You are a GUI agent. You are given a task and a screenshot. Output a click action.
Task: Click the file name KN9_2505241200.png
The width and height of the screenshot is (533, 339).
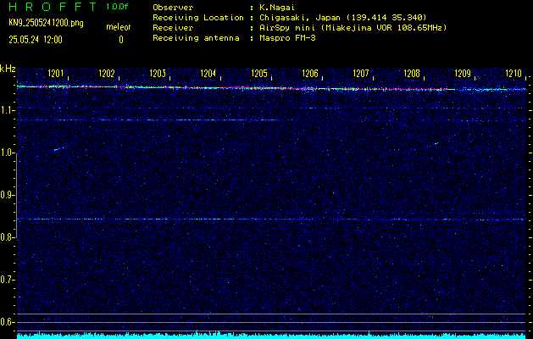click(47, 23)
